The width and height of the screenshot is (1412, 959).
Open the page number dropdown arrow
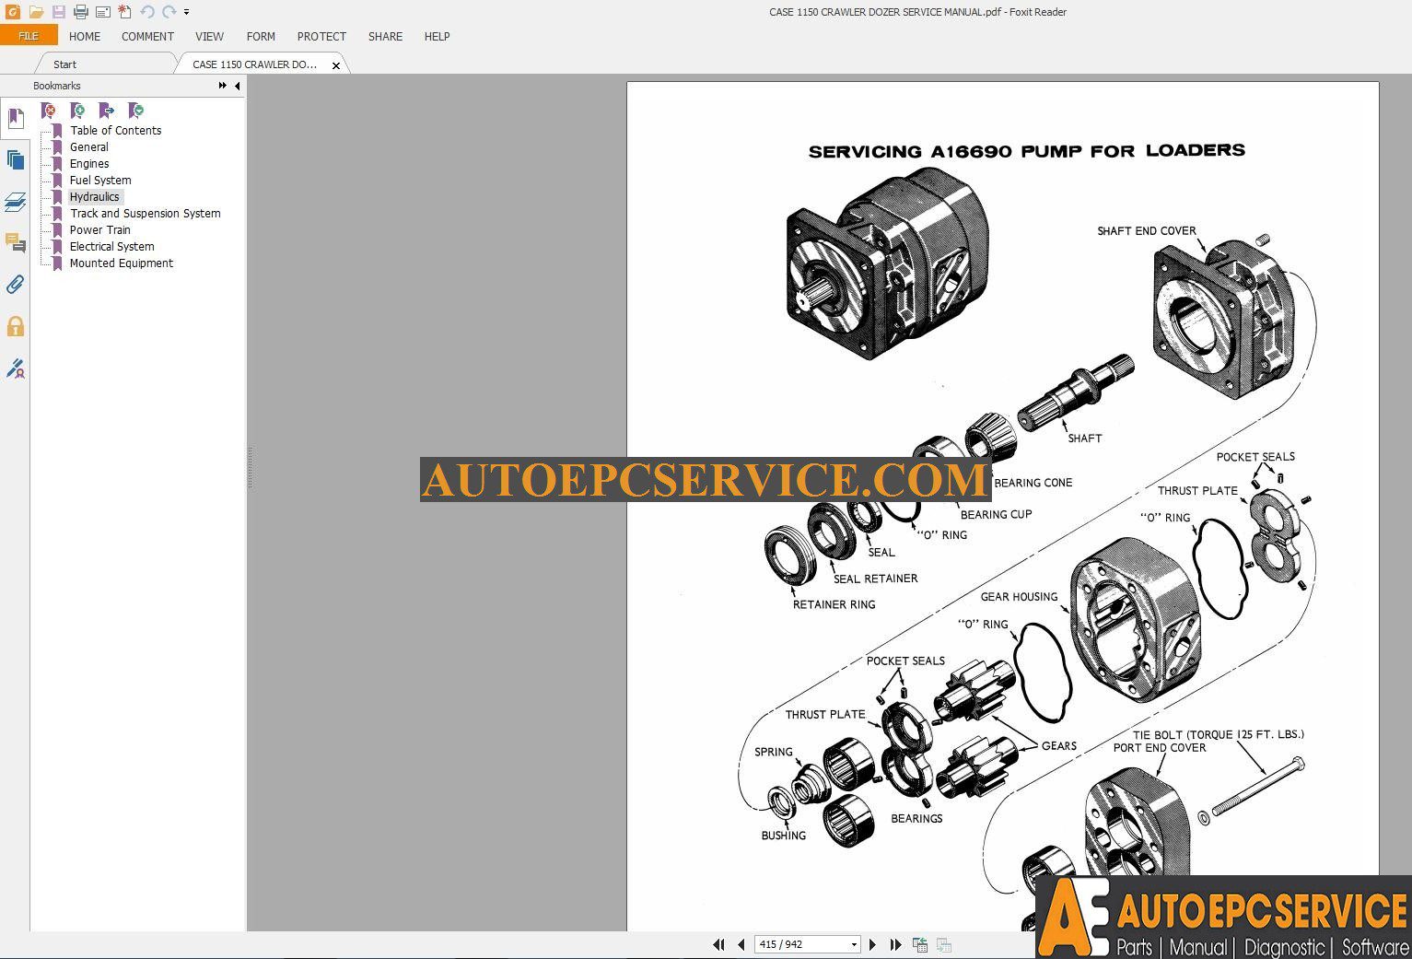[x=854, y=944]
